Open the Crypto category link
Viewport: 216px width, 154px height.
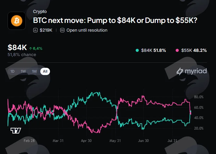40,11
